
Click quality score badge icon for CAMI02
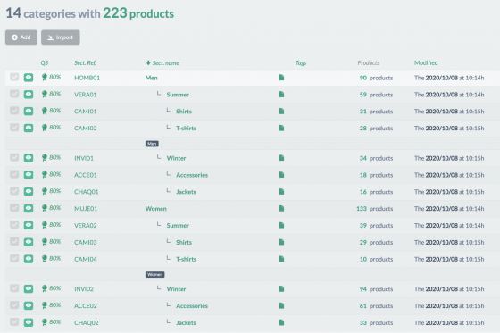click(45, 128)
